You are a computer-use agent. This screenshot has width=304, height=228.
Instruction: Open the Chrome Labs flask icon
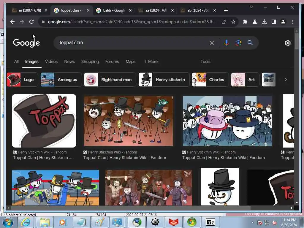tap(254, 22)
